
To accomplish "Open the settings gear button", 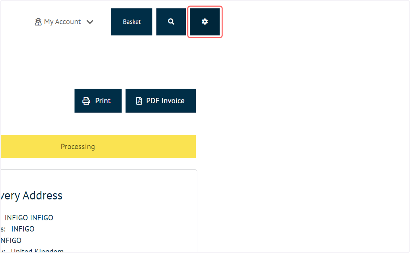I will (x=205, y=22).
